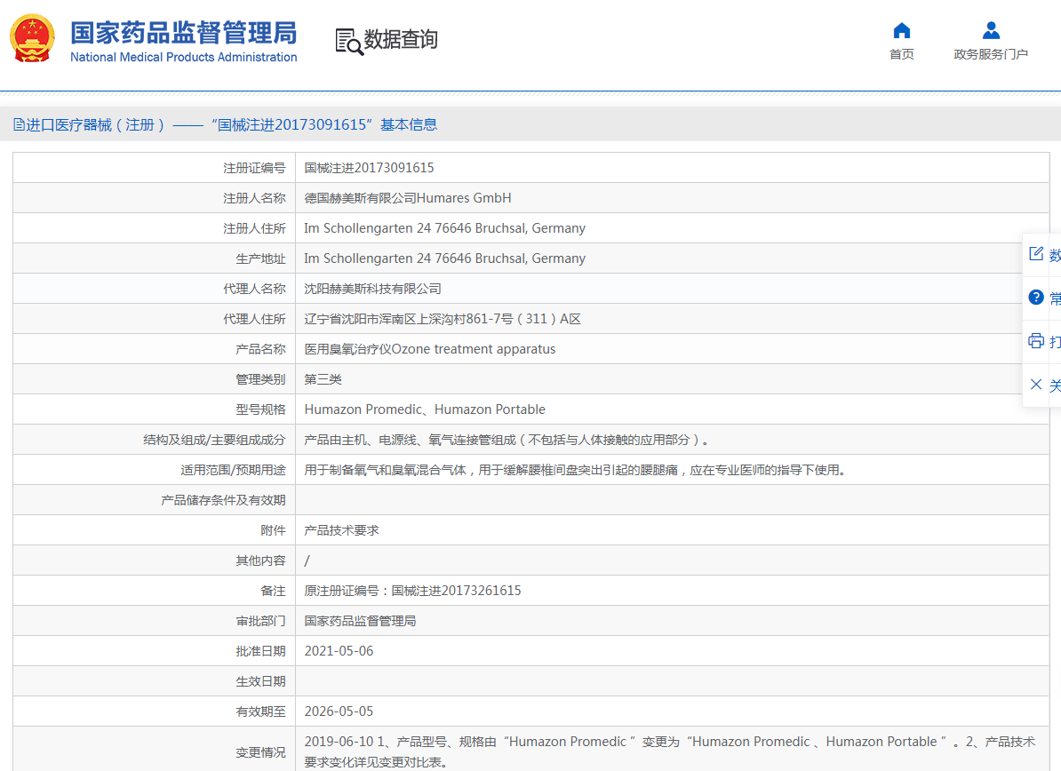Click the 第三类 management category value
1061x771 pixels.
coord(323,379)
